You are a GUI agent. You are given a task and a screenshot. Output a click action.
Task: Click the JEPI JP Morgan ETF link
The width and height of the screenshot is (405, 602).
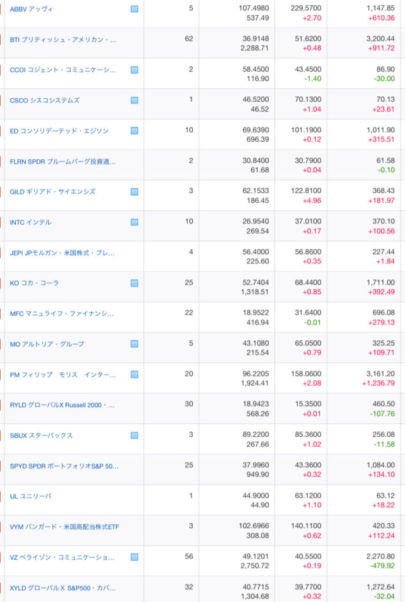(x=62, y=253)
